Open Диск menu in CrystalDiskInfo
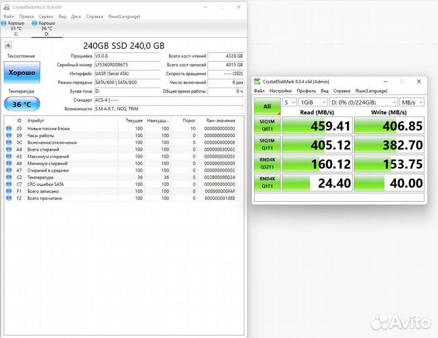Screen dimensions: 438x338 [x=76, y=16]
